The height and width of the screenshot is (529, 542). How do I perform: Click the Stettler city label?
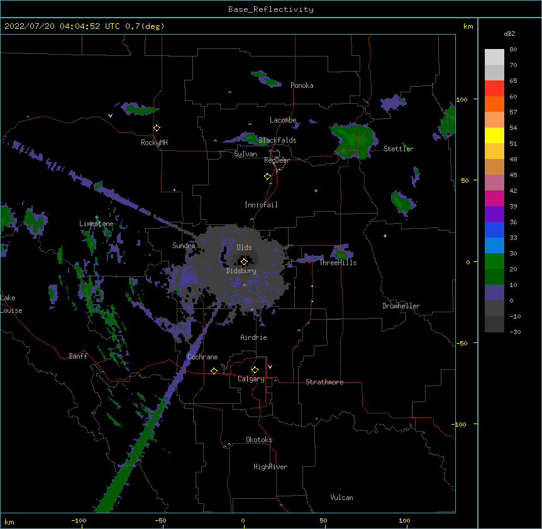(399, 149)
